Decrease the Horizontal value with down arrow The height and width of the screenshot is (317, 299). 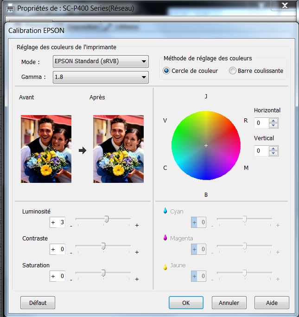click(274, 125)
